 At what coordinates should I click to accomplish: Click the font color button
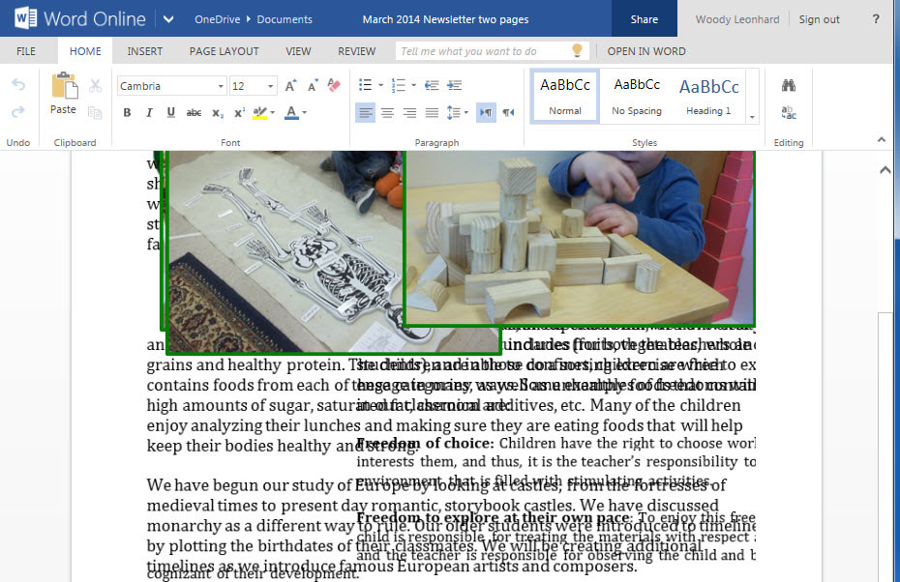coord(291,113)
